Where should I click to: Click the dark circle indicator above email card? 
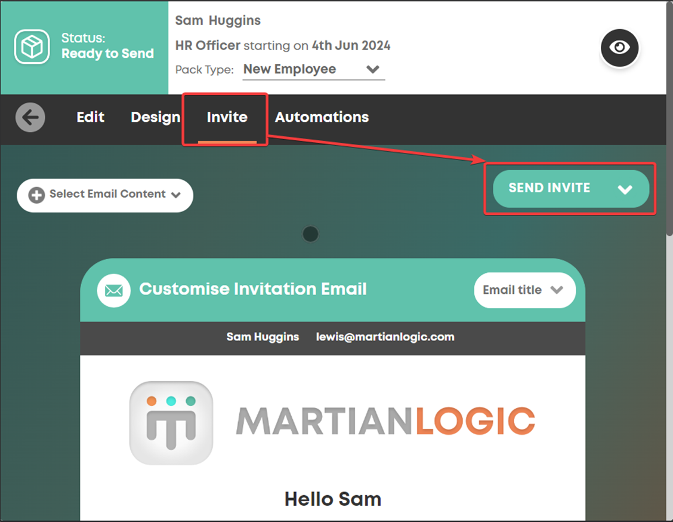click(310, 234)
